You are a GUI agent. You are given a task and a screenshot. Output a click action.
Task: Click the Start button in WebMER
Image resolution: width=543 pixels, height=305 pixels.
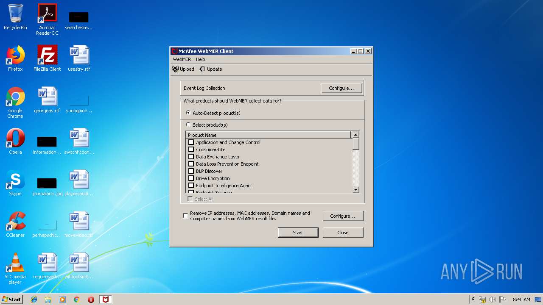(x=298, y=233)
